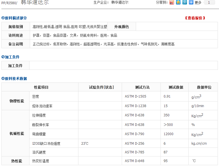
Task: Click the 性能项目 column header
Action: coord(41,87)
